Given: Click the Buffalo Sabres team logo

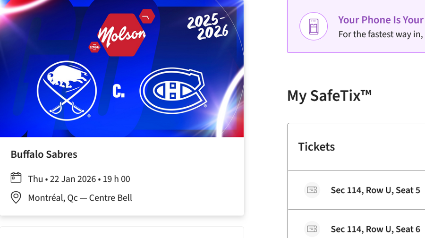Looking at the screenshot, I should [x=67, y=91].
